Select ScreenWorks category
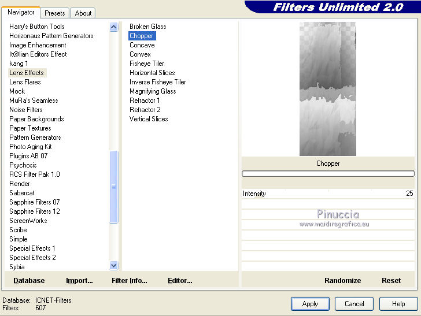This screenshot has height=316, width=421. click(28, 221)
